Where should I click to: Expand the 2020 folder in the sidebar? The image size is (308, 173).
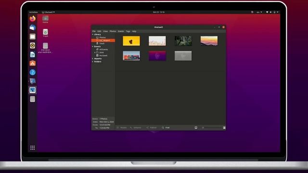pos(95,52)
